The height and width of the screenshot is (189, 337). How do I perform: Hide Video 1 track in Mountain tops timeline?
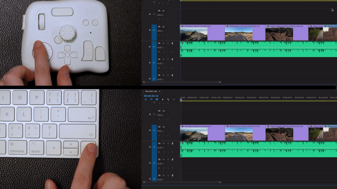tap(164, 127)
